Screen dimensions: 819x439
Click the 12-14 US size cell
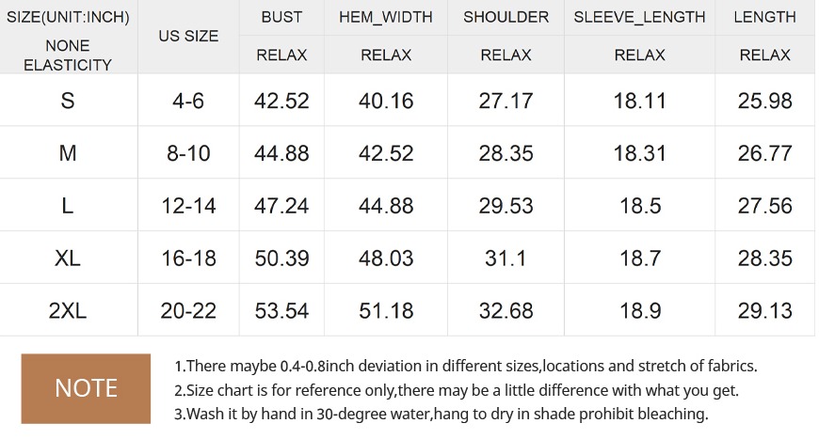(x=188, y=206)
